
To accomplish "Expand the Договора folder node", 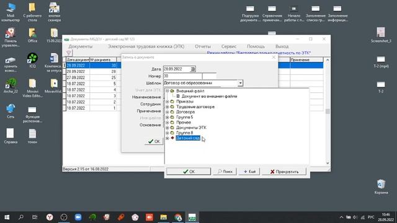I will tap(167, 111).
